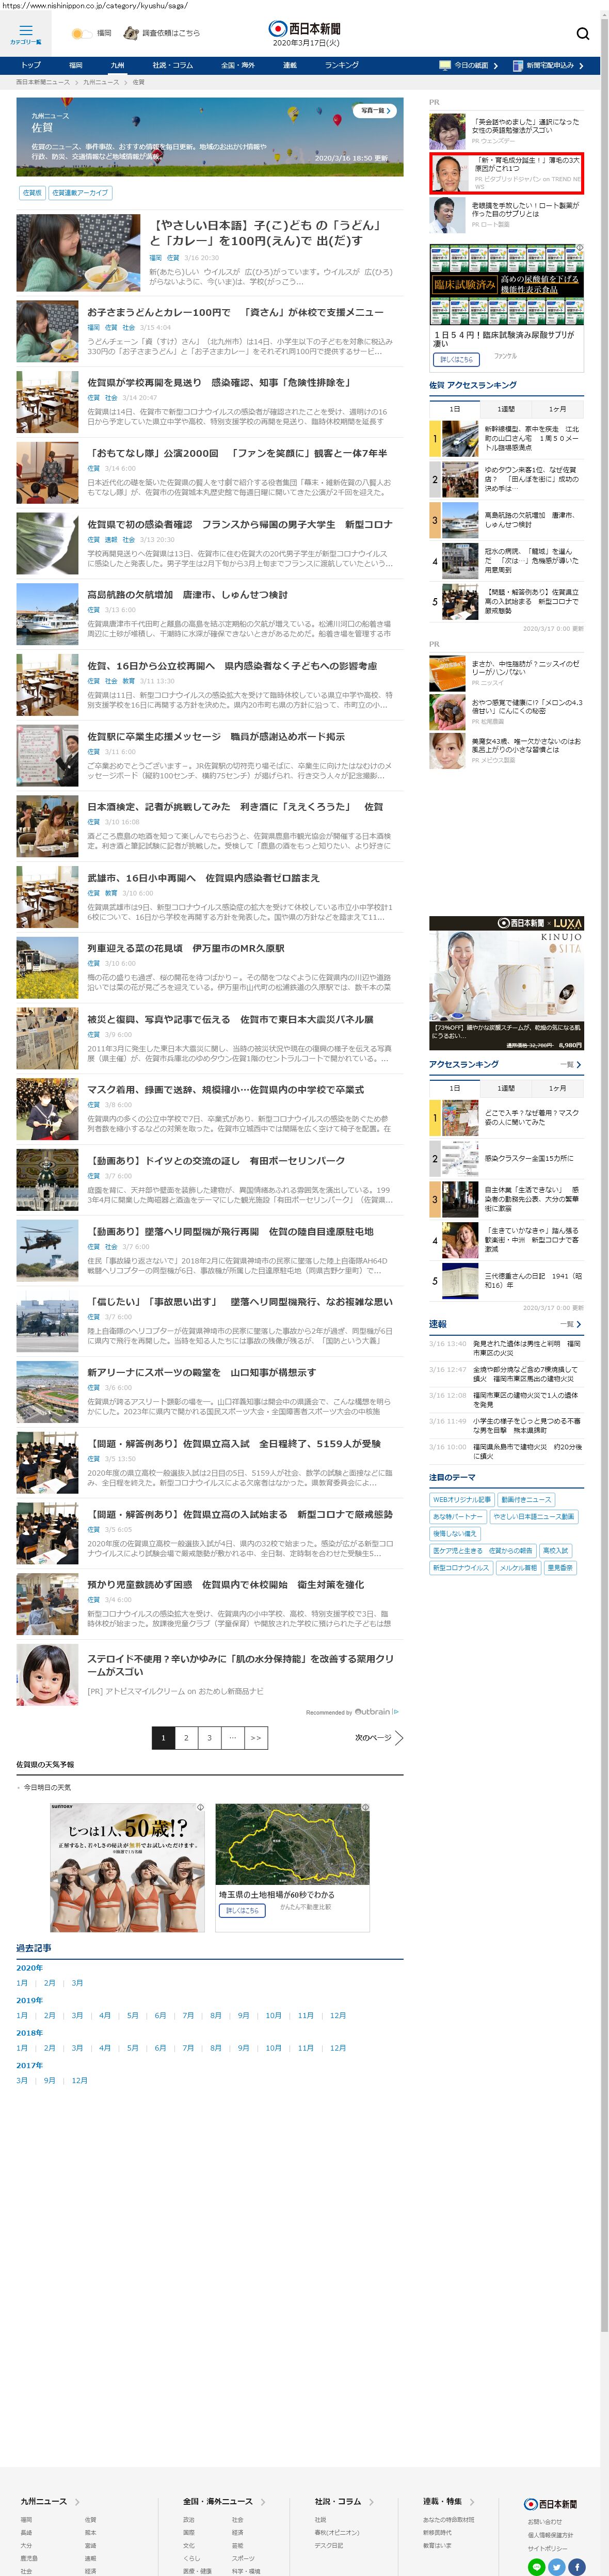Open article 高島航路の欠航増加 唐津市、しゅんせつ検討

point(187,594)
